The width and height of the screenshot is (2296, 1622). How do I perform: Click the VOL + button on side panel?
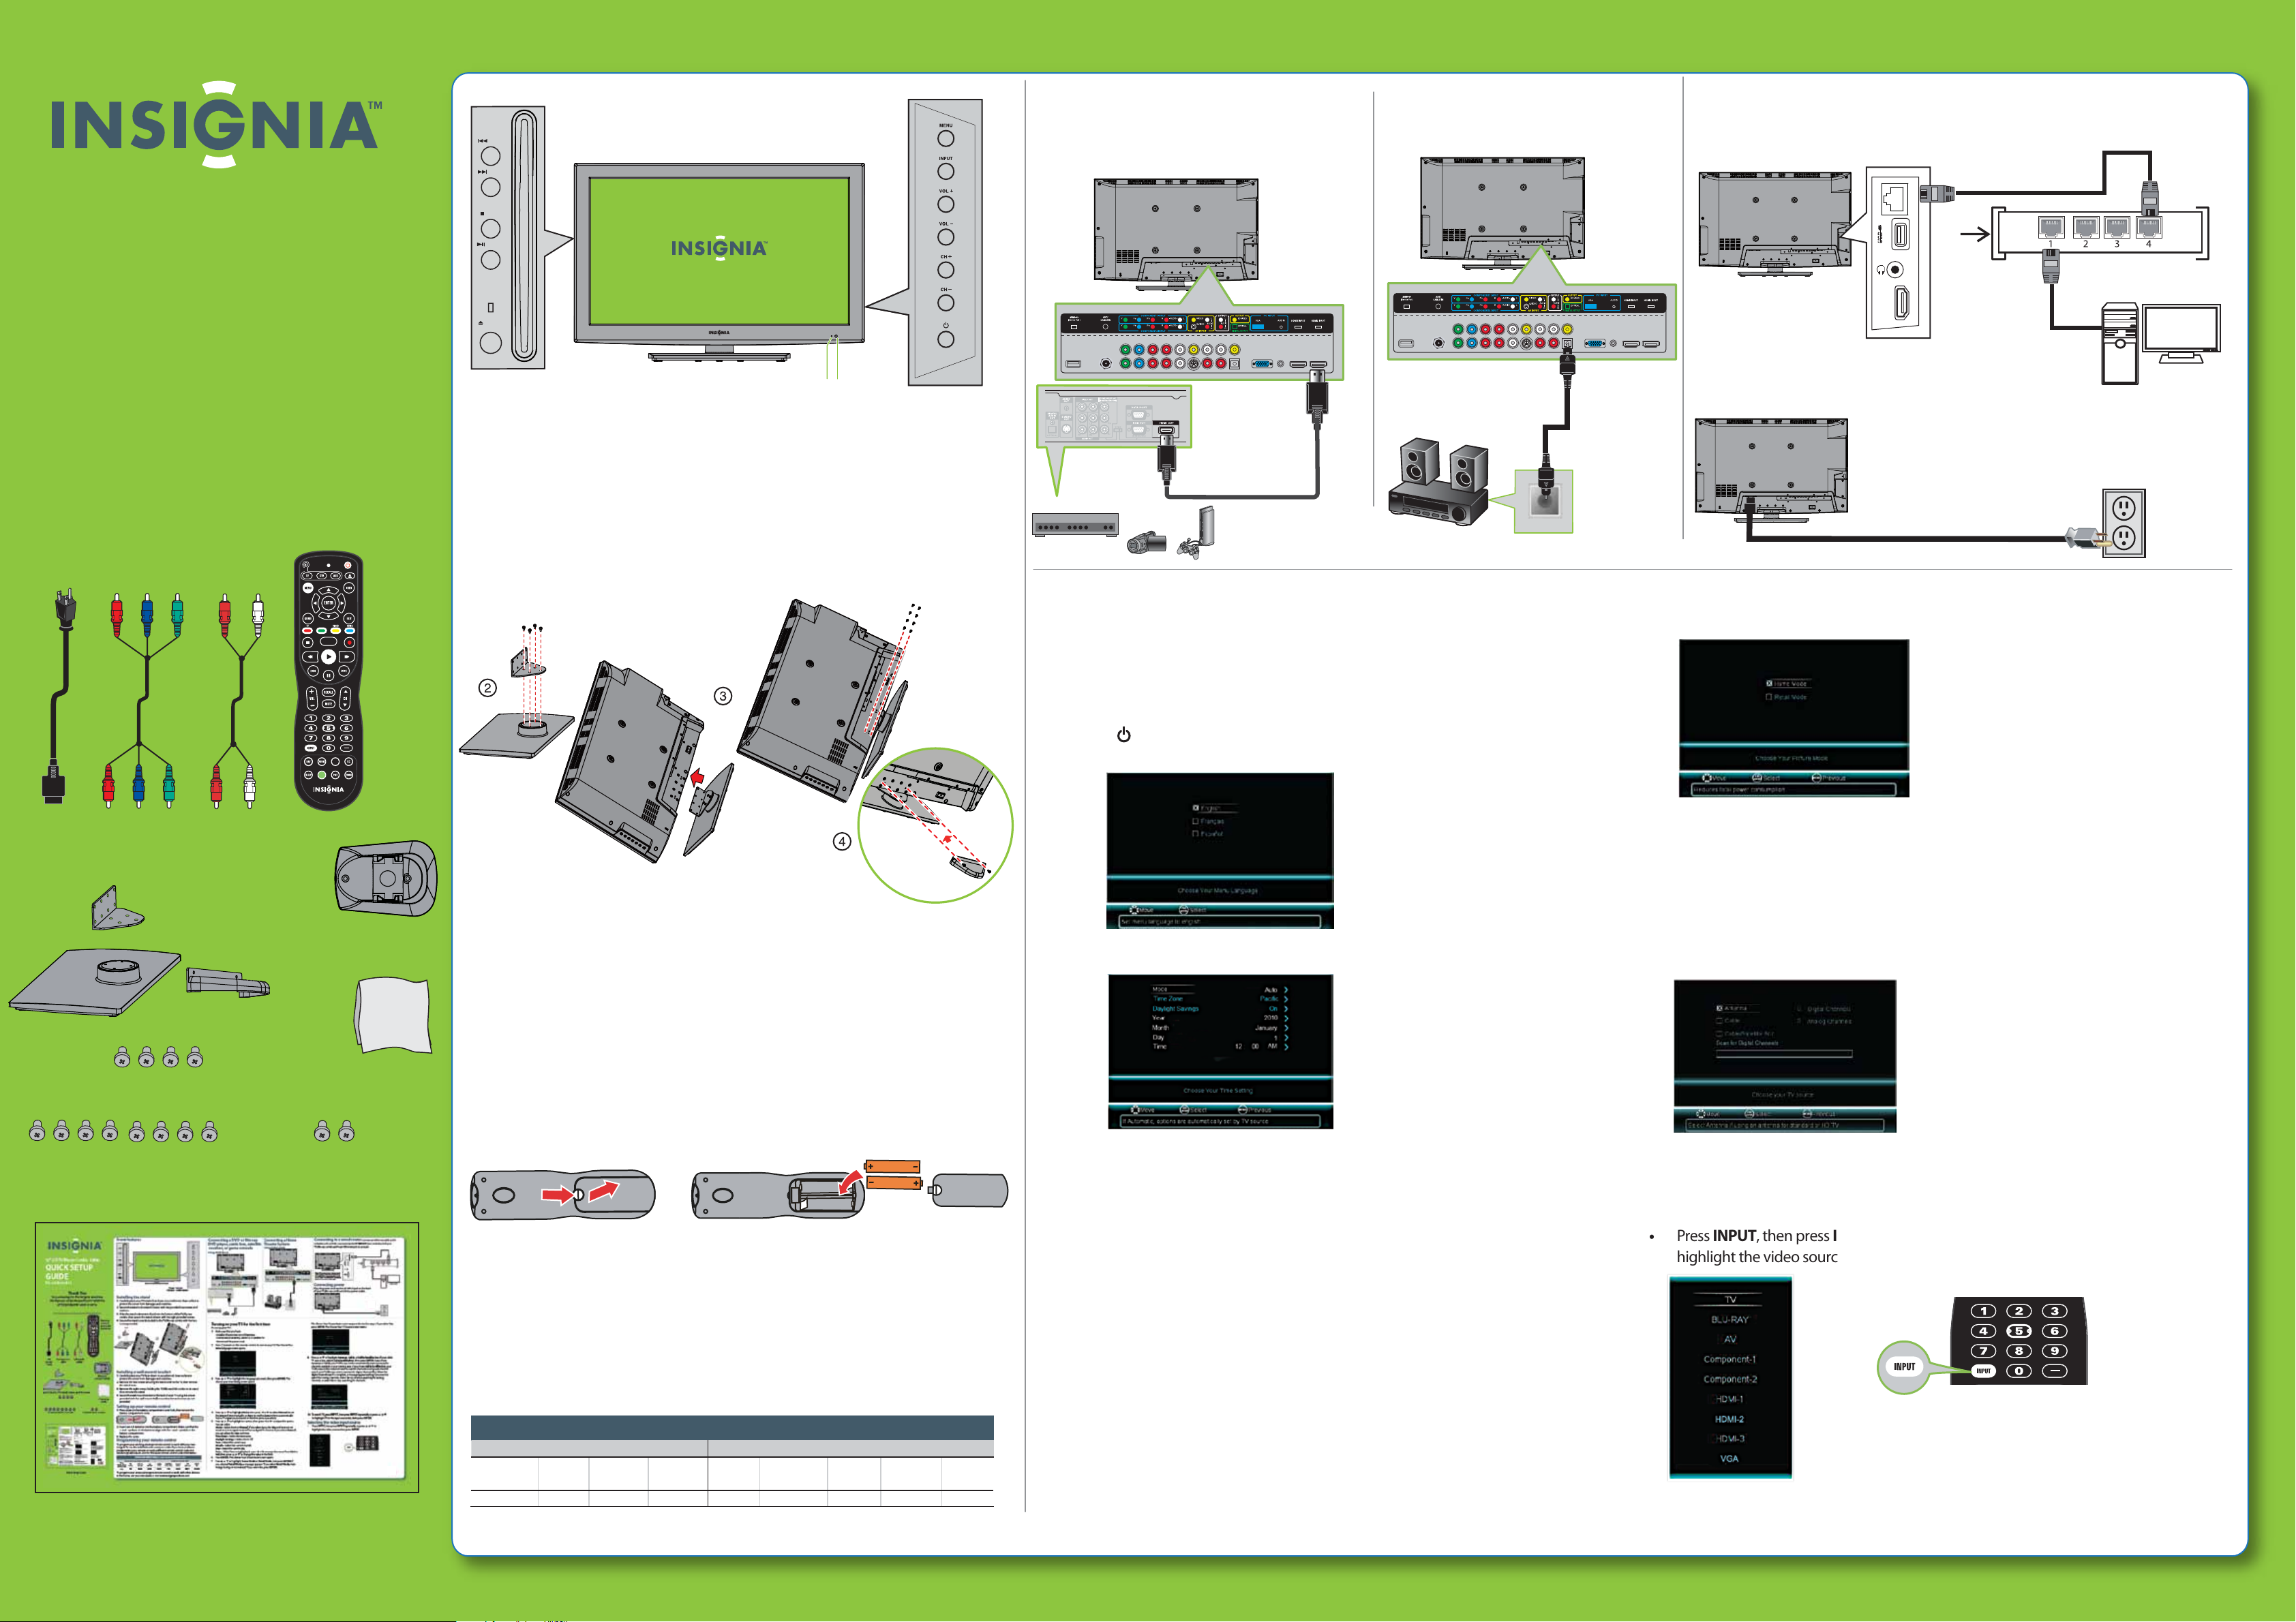(x=945, y=204)
